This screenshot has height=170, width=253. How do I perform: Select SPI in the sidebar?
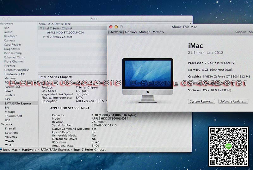pos(7,108)
